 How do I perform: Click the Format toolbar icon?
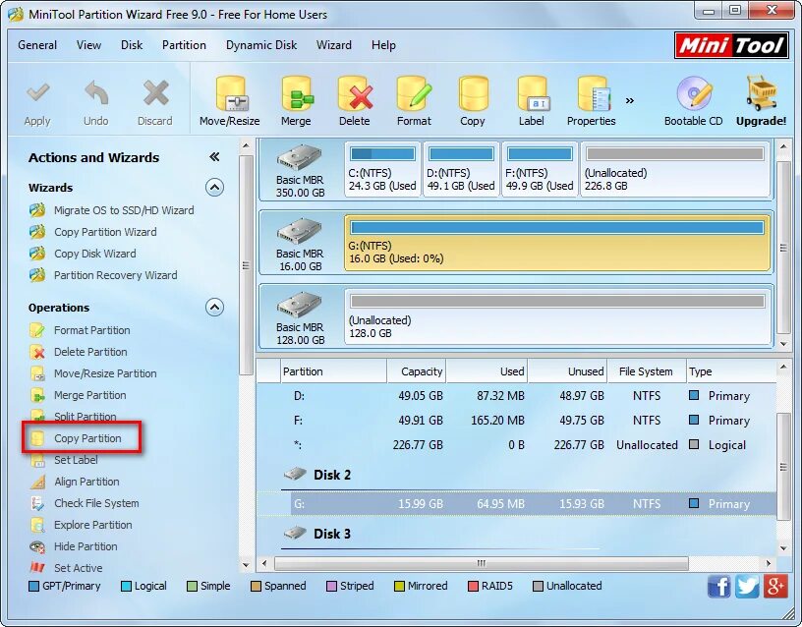click(414, 93)
